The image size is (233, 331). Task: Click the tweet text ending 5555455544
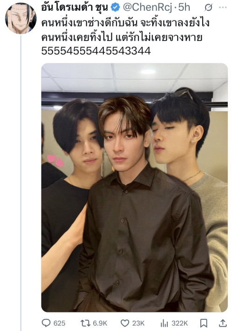point(125,37)
